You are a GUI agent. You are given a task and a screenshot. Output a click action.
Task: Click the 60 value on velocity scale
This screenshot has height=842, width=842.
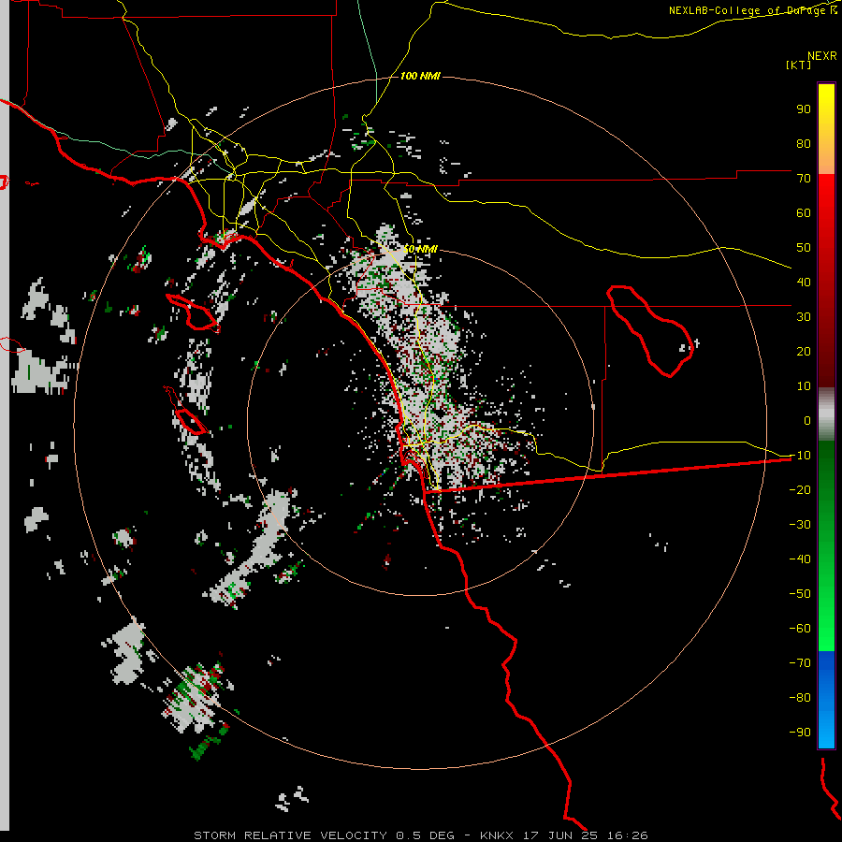tap(804, 212)
